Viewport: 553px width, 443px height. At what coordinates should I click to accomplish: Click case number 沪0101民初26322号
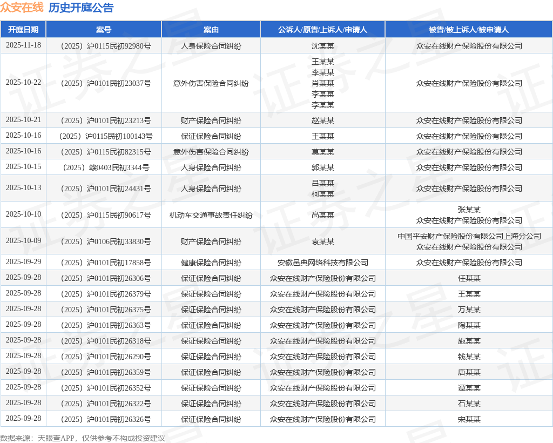click(x=106, y=404)
